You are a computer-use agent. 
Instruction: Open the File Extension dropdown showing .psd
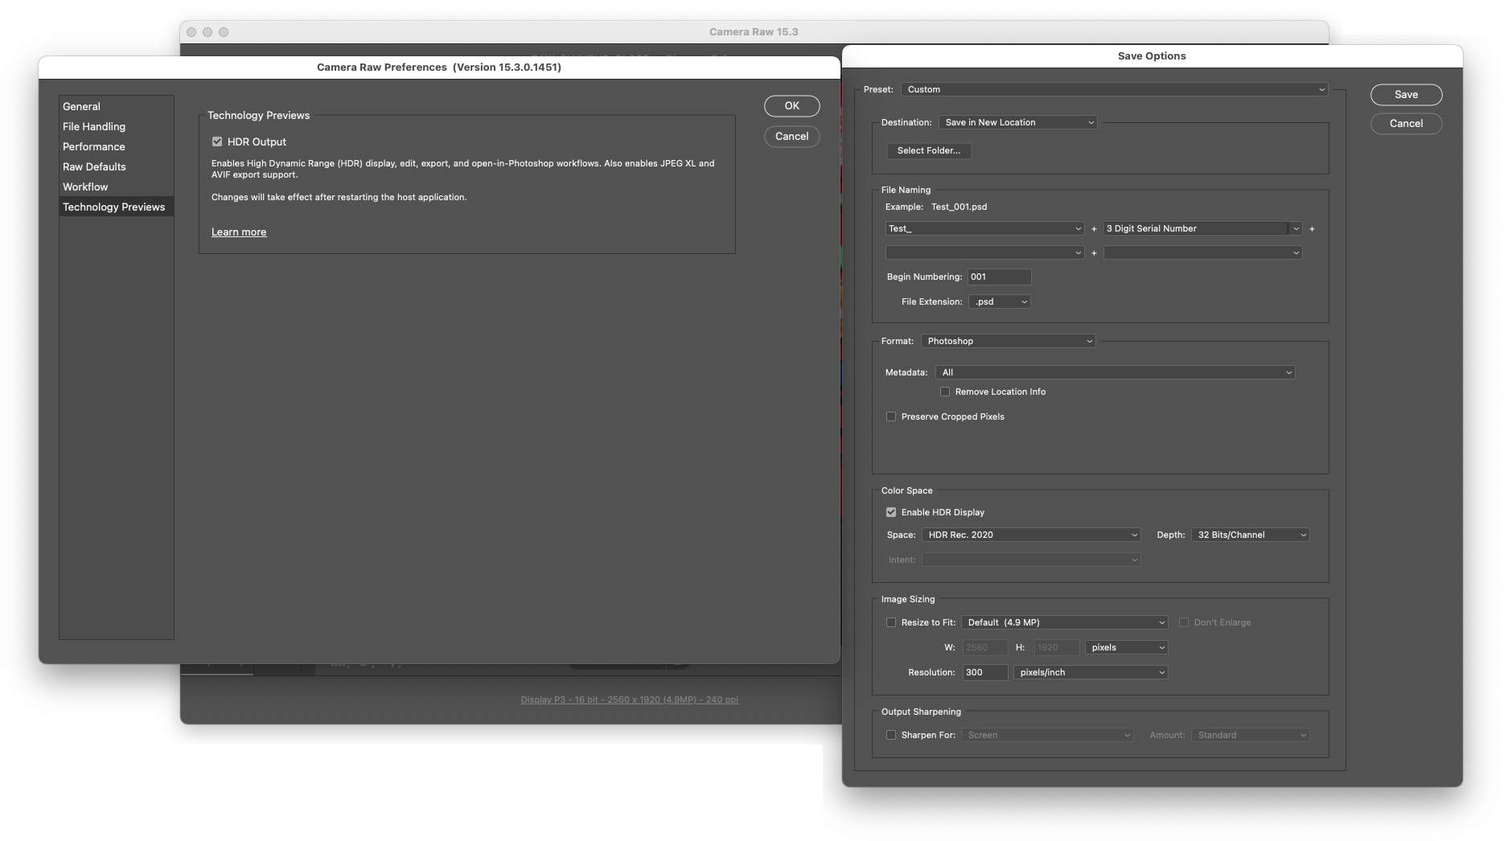(x=999, y=302)
